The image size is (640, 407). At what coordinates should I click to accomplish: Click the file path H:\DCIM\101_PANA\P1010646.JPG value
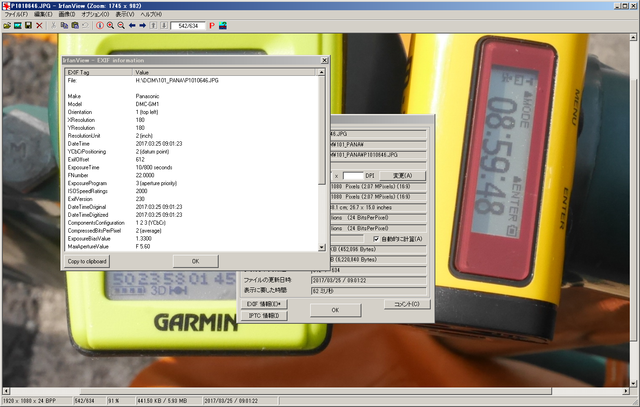tap(177, 80)
